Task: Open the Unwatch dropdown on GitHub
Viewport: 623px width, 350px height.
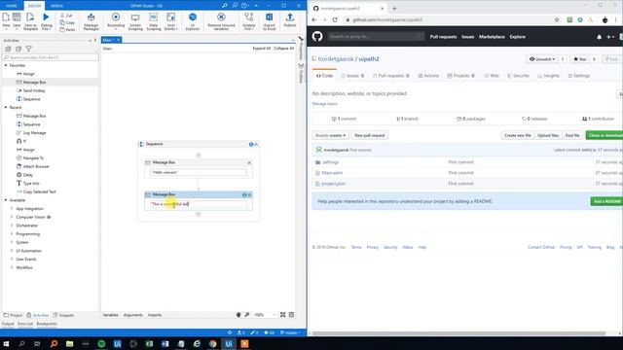Action: [x=542, y=59]
